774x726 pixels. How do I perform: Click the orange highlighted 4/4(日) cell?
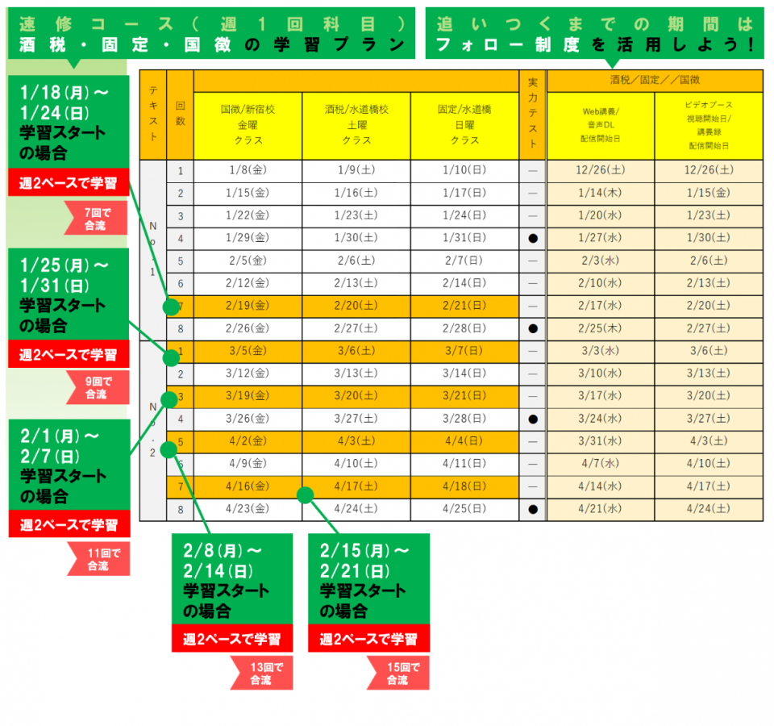point(464,442)
